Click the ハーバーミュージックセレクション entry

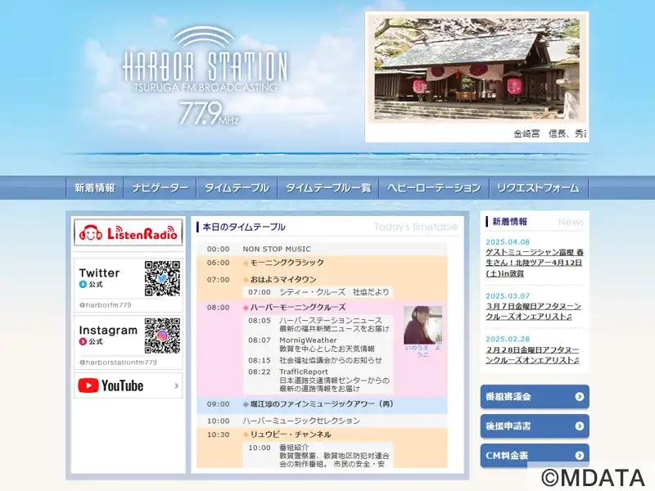pyautogui.click(x=301, y=421)
